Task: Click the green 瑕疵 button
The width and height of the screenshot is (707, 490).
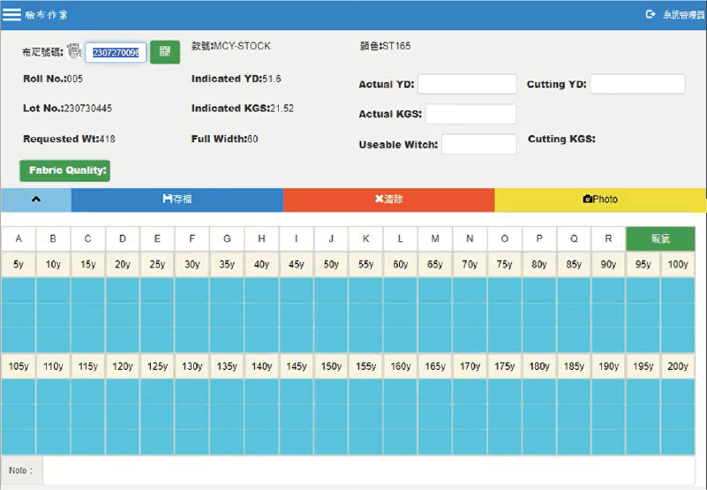Action: coord(660,238)
